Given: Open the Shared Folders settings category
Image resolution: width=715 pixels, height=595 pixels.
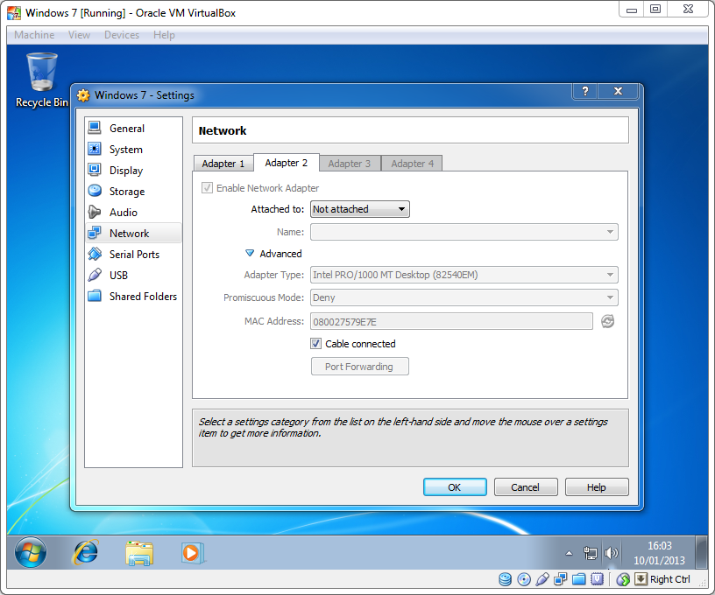Looking at the screenshot, I should 142,297.
